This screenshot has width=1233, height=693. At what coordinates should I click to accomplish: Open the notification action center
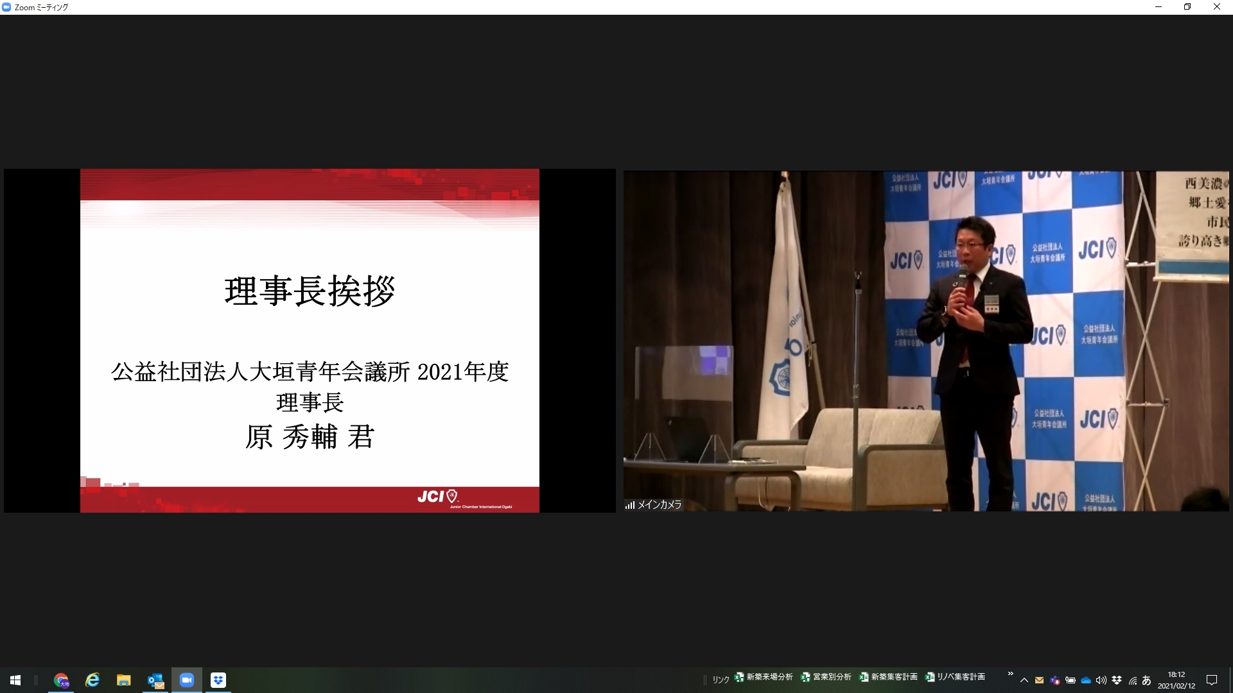pos(1212,680)
